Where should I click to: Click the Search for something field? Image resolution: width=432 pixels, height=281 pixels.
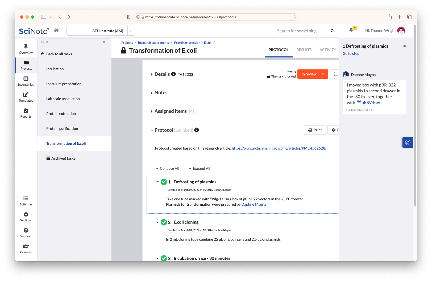point(300,31)
